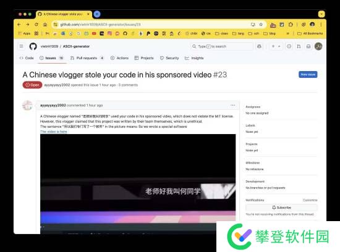Open the browser home button
The image size is (340, 252).
tap(45, 25)
